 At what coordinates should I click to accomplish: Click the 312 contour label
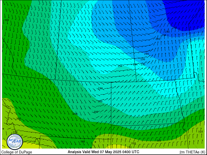point(129,147)
